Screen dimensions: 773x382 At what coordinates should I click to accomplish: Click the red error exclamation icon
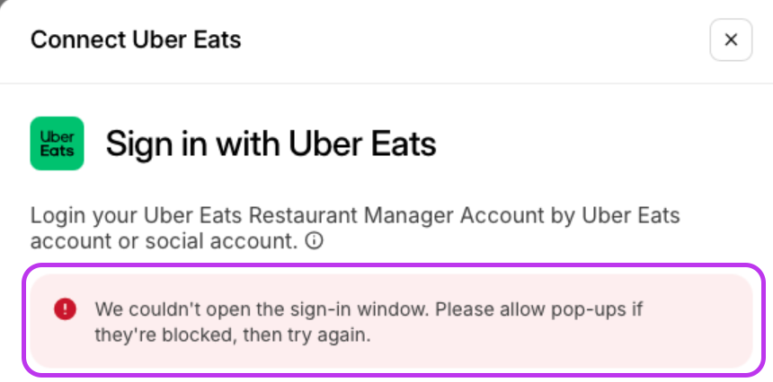(65, 309)
